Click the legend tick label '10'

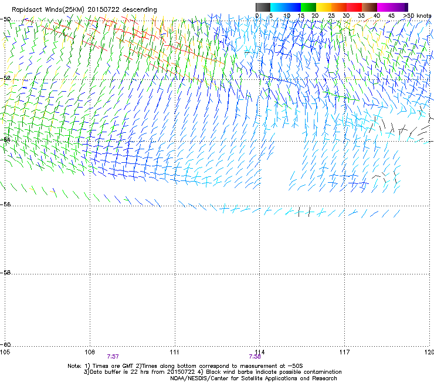point(287,16)
